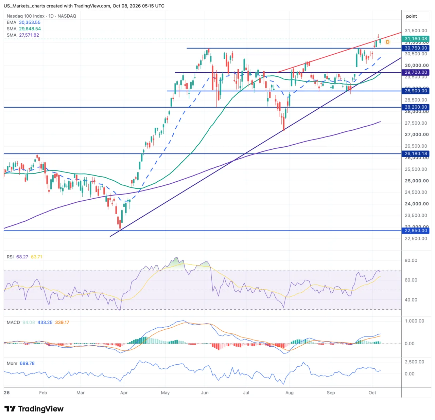Click the Apr date on time axis

pyautogui.click(x=124, y=392)
